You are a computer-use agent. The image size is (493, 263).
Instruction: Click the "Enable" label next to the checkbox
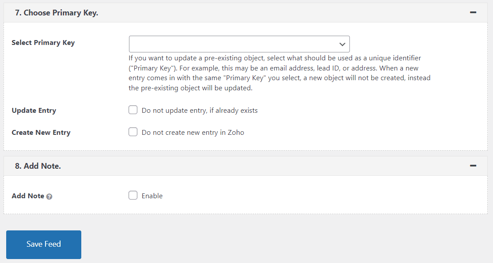[x=153, y=196]
